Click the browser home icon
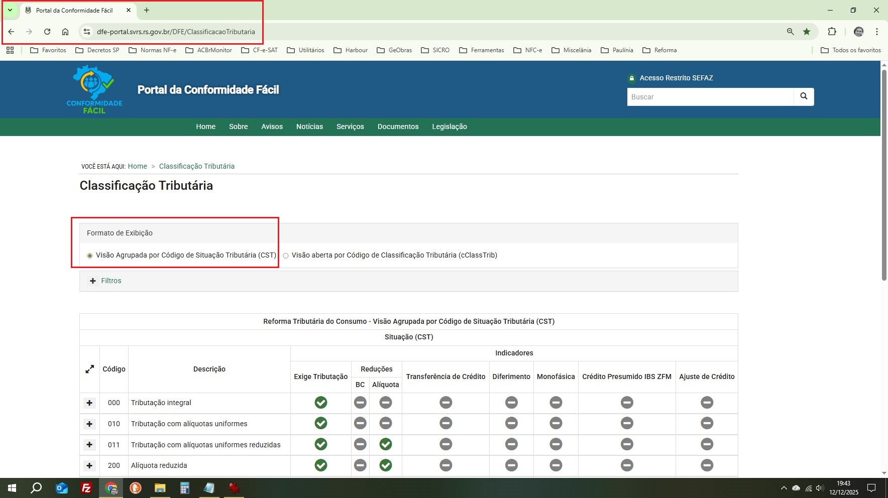Screen dimensions: 888x498 click(x=65, y=32)
